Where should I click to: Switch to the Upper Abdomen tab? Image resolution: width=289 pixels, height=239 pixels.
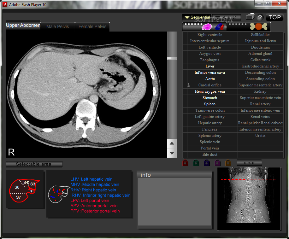coord(23,26)
